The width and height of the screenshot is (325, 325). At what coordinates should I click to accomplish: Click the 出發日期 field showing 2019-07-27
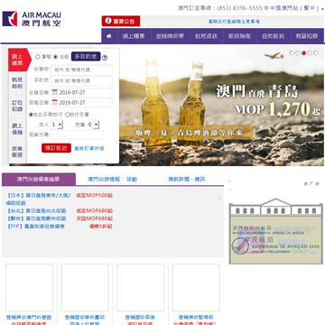point(81,92)
